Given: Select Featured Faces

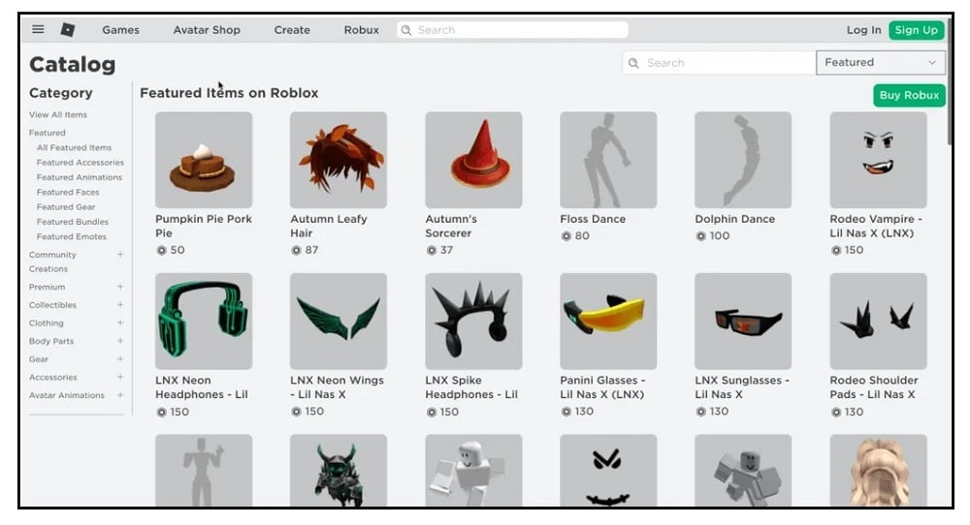Looking at the screenshot, I should pos(68,192).
